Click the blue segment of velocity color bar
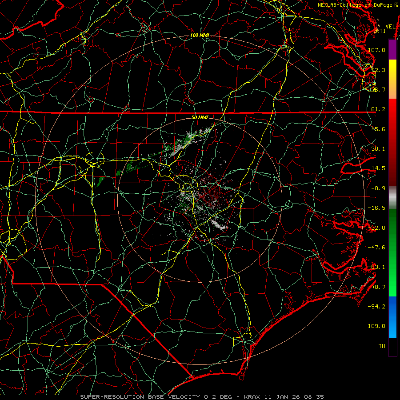This screenshot has height=400, width=400. coord(392,317)
